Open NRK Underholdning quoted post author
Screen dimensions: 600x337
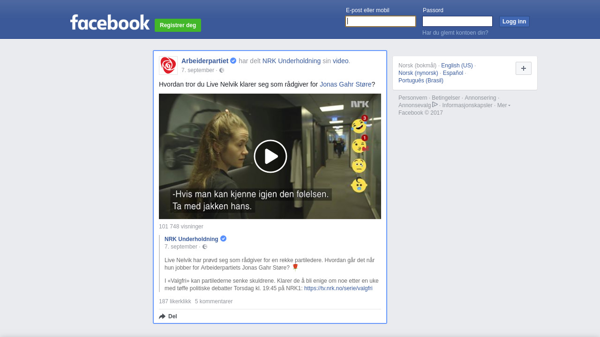pos(191,239)
